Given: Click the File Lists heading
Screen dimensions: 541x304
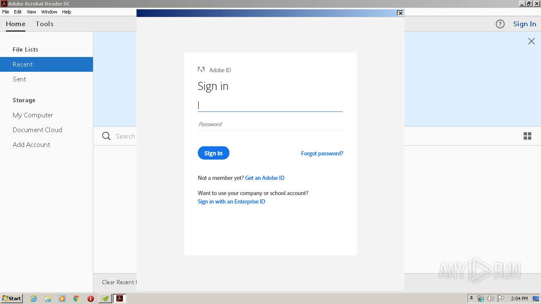Looking at the screenshot, I should [25, 49].
